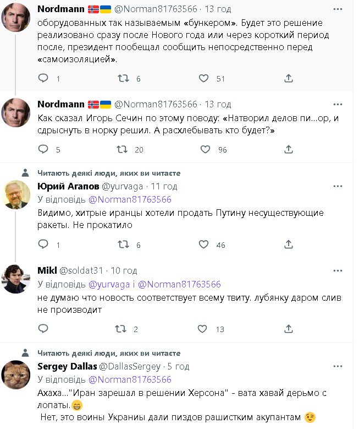Viewport: 359px width, 429px height.
Task: Share Mikl's reply tweet
Action: tap(288, 329)
